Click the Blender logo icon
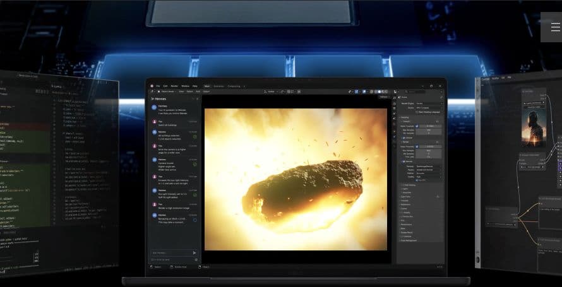Image resolution: width=562 pixels, height=287 pixels. [152, 86]
